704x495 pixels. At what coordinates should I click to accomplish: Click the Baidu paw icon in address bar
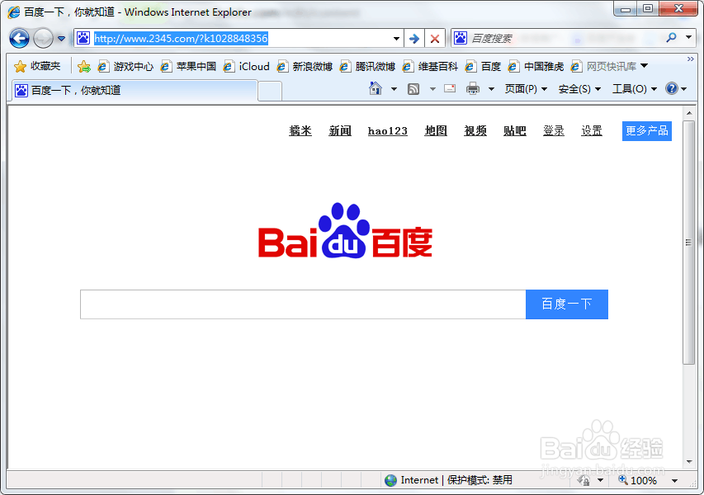point(83,38)
